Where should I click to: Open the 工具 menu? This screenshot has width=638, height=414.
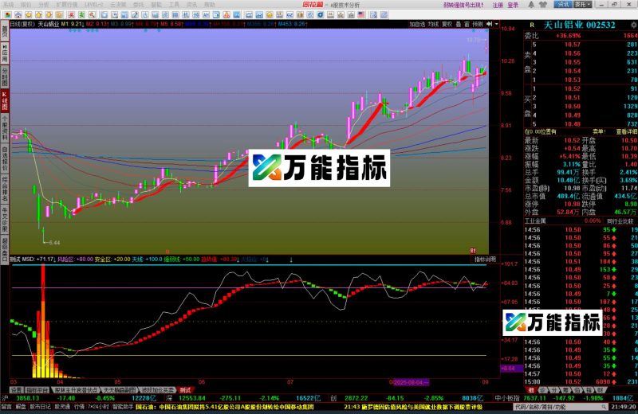pos(174,5)
